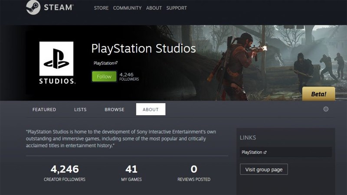This screenshot has height=195, width=347.
Task: Select the ABOUT tab
Action: [151, 109]
